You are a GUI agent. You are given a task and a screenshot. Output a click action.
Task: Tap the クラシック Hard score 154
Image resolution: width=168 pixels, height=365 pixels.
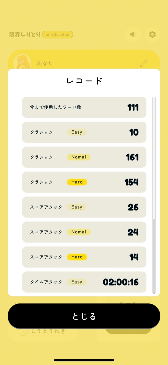coord(132,182)
